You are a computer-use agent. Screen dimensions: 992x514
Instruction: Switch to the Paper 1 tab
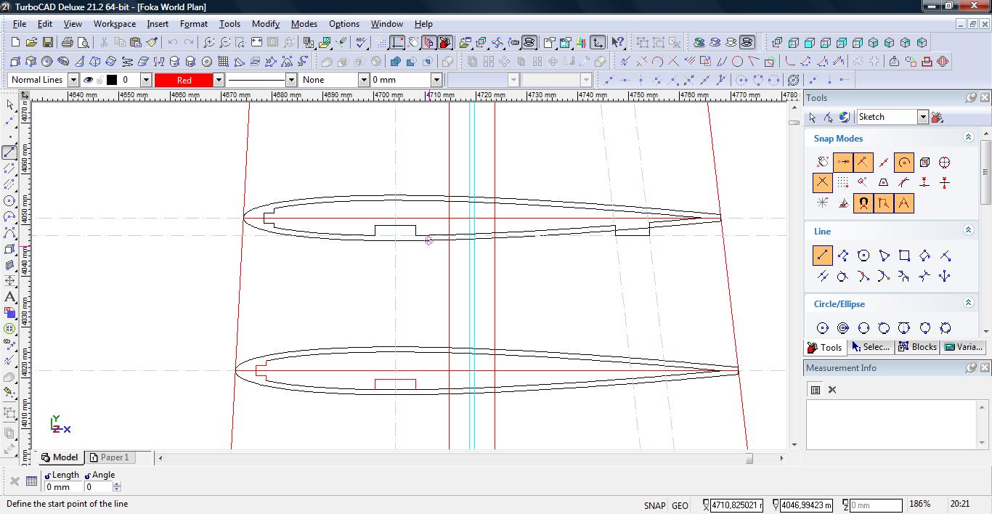[109, 457]
